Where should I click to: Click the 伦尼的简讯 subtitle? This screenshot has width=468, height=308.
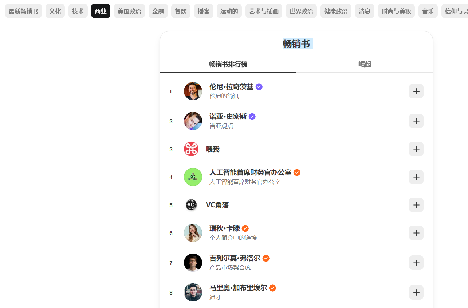pos(224,96)
